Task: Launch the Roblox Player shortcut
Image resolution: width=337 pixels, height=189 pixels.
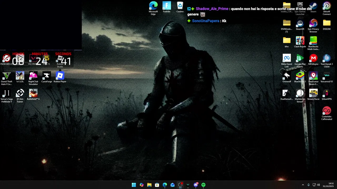Action: click(60, 77)
